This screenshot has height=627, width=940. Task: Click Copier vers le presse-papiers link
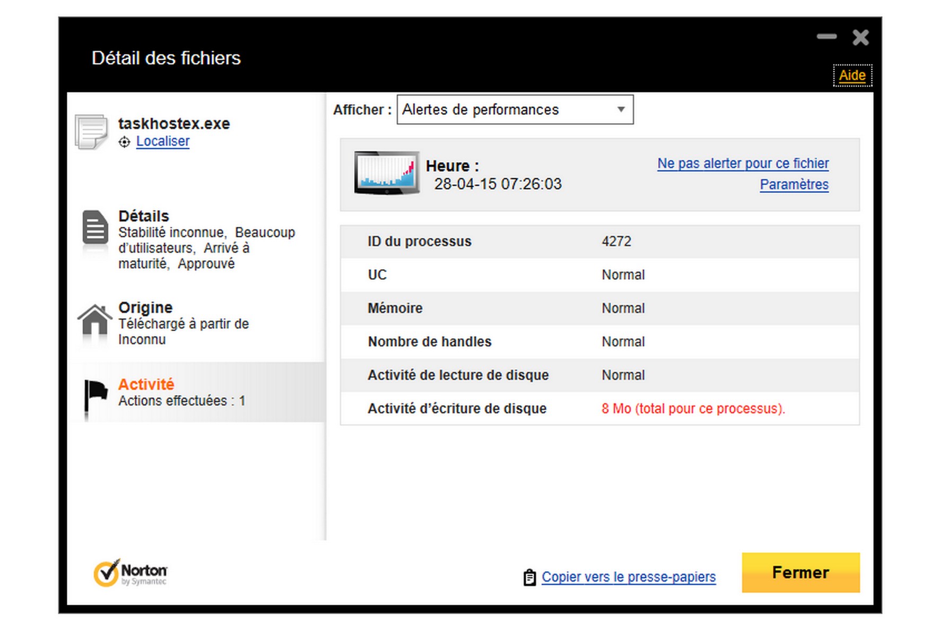(629, 577)
